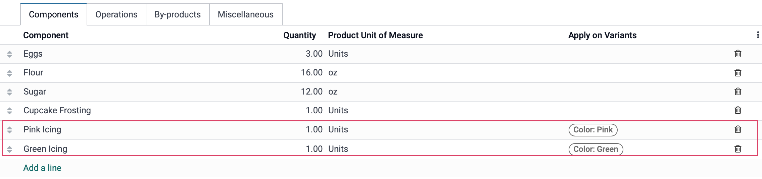Select the Miscellaneous tab
Image resolution: width=762 pixels, height=179 pixels.
(x=246, y=14)
